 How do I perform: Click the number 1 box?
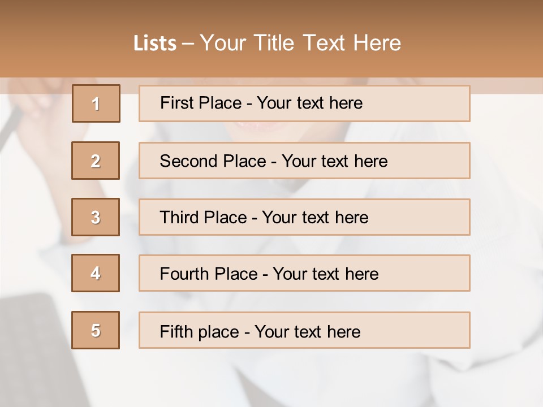[96, 103]
